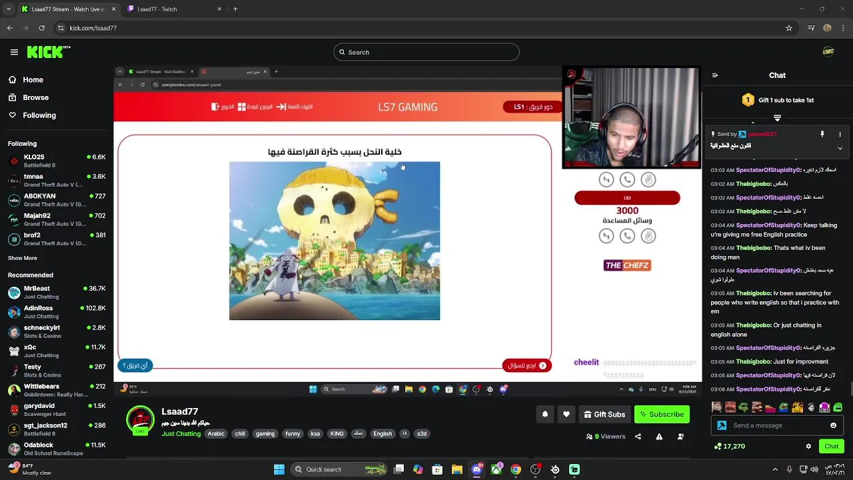Open browser profile avatar
853x480 pixels.
pyautogui.click(x=827, y=28)
